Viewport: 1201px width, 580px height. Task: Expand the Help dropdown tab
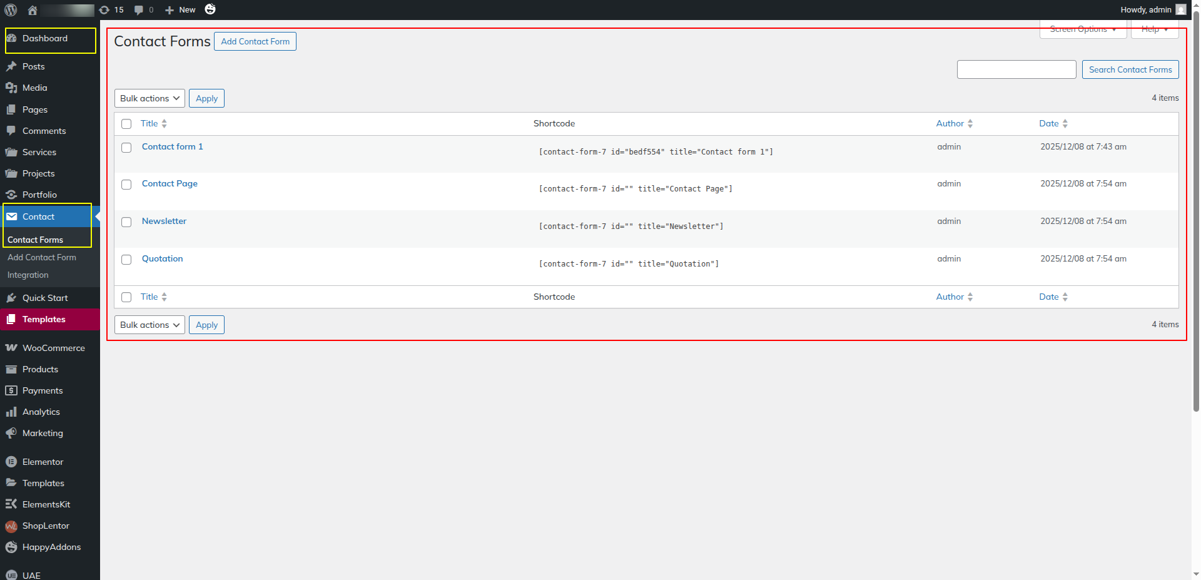[1154, 29]
